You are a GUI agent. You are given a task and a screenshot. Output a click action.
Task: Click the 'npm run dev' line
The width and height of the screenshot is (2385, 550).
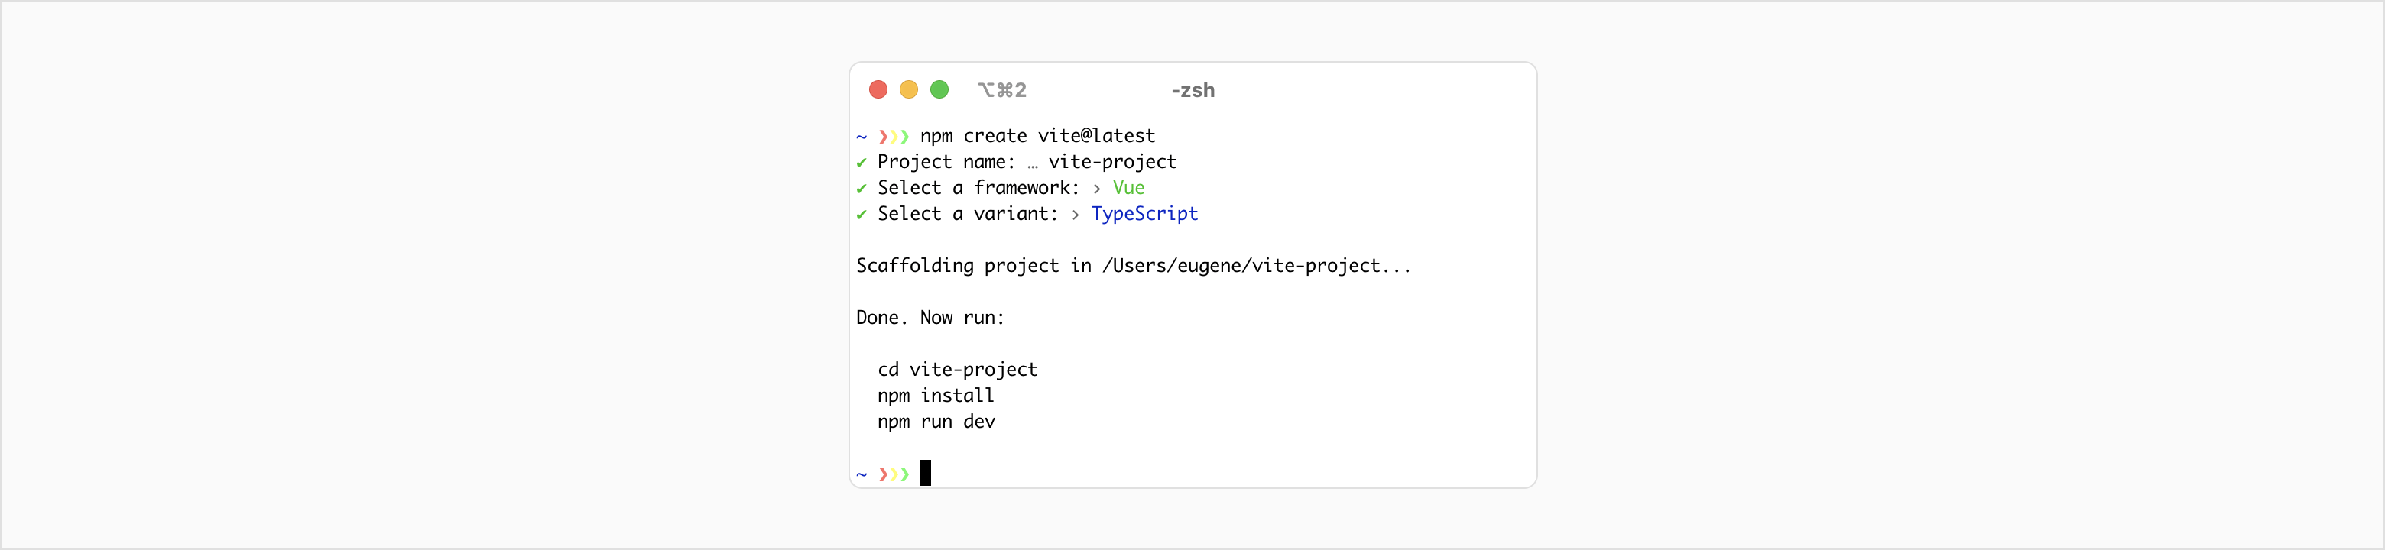tap(936, 422)
